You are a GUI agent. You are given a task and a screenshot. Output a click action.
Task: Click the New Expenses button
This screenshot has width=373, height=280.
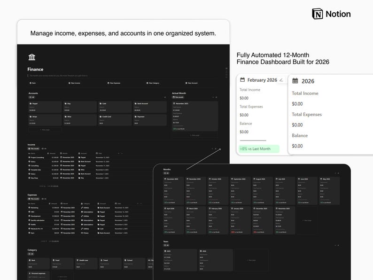[x=114, y=83]
